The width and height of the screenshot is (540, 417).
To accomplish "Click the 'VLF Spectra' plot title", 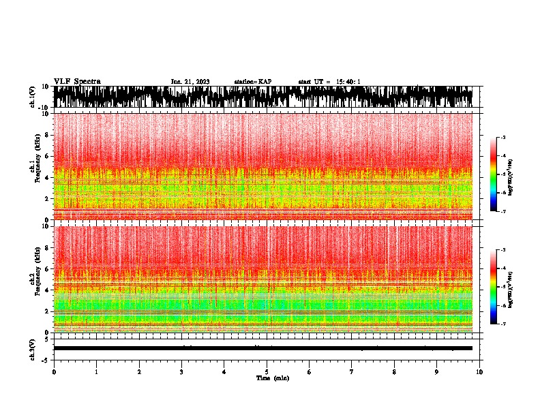I will pos(77,82).
